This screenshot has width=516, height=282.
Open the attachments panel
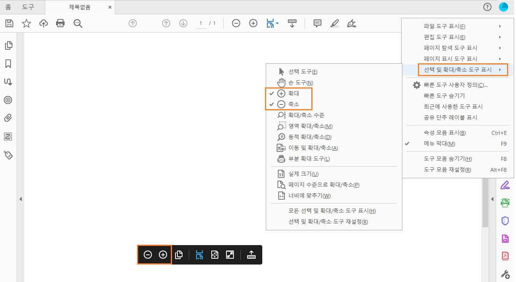[9, 118]
